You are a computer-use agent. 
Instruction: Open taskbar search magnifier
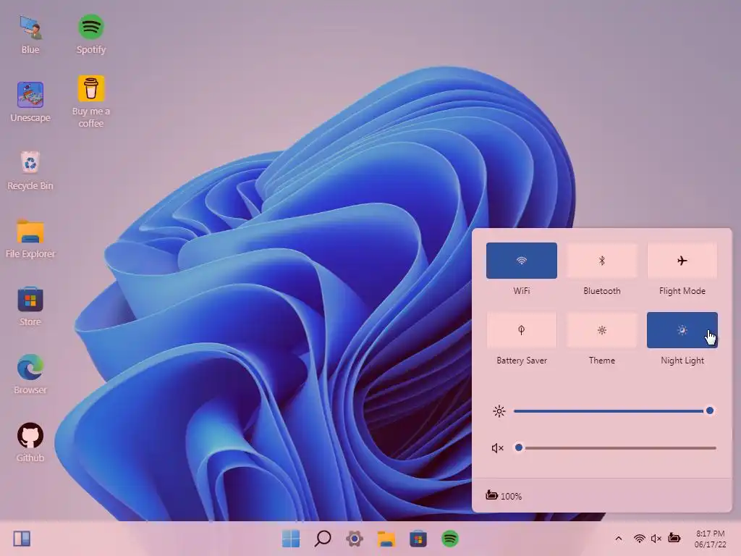323,539
